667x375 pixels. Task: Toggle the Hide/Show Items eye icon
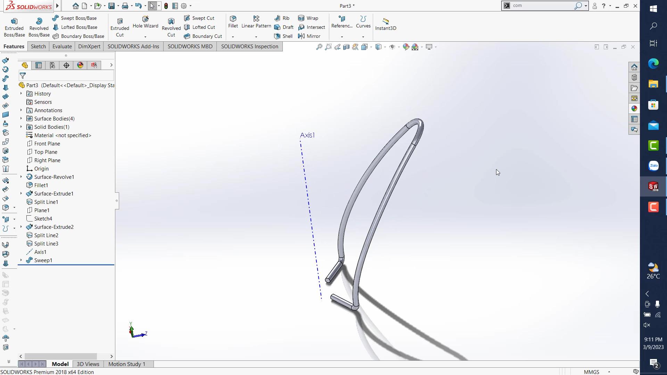pos(392,47)
